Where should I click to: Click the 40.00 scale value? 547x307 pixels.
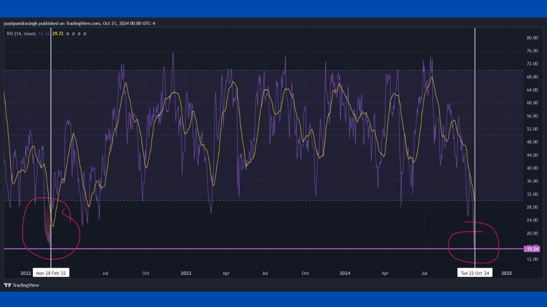click(532, 168)
